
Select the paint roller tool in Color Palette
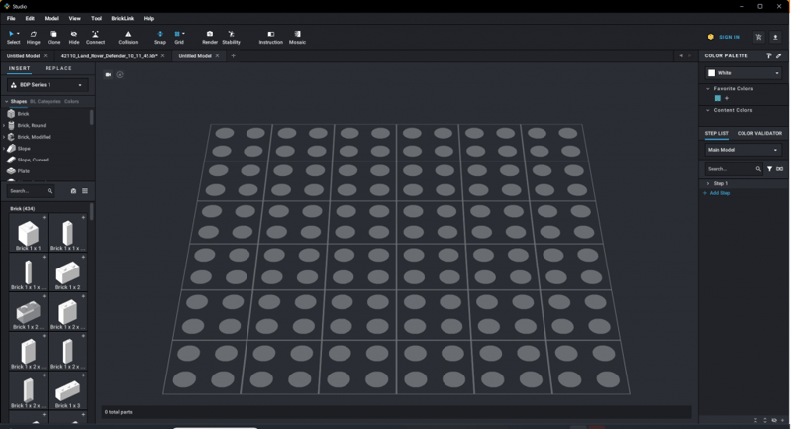click(769, 56)
